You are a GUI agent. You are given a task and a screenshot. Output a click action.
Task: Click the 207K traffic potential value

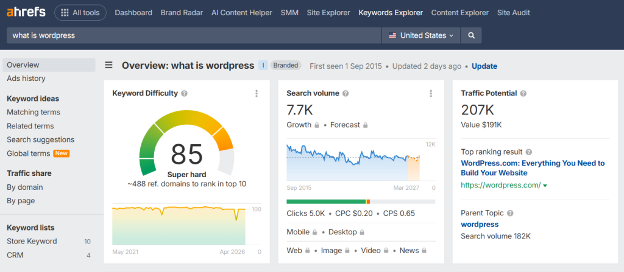[477, 110]
